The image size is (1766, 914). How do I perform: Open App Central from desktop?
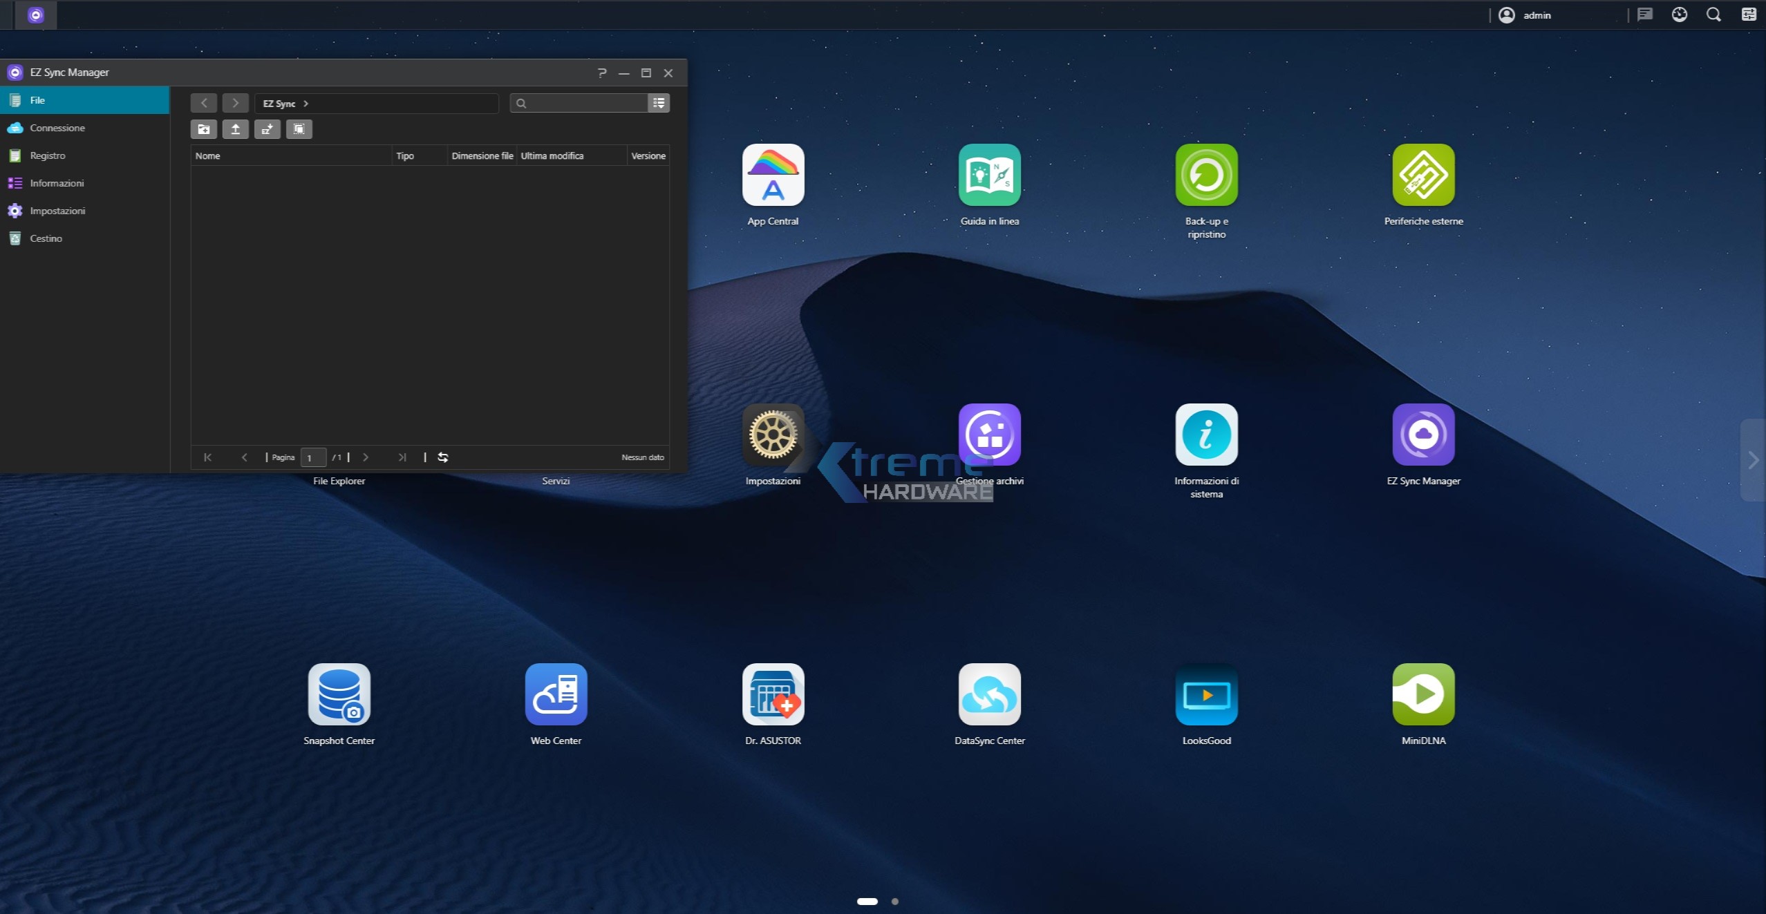[x=772, y=175]
